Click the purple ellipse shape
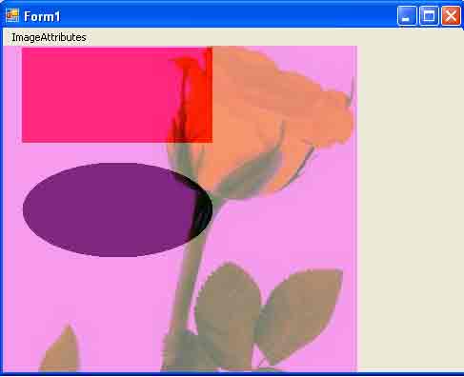 (x=117, y=209)
